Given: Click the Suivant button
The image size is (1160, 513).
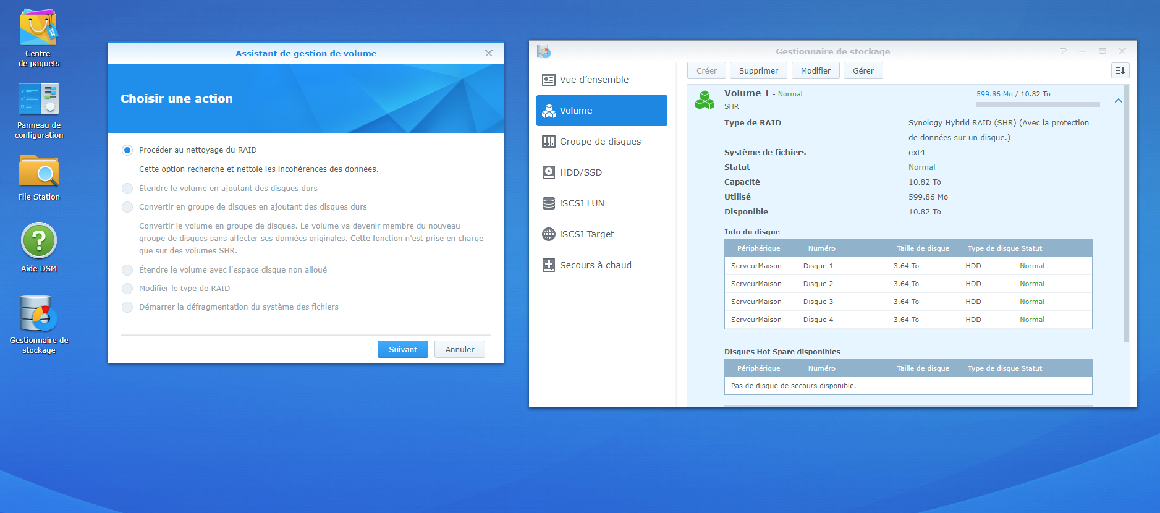Looking at the screenshot, I should click(403, 349).
